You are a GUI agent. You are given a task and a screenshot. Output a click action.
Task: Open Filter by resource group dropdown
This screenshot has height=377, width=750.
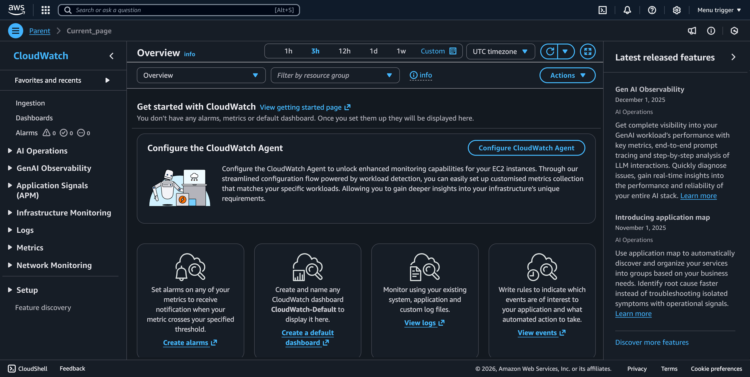[x=335, y=75]
